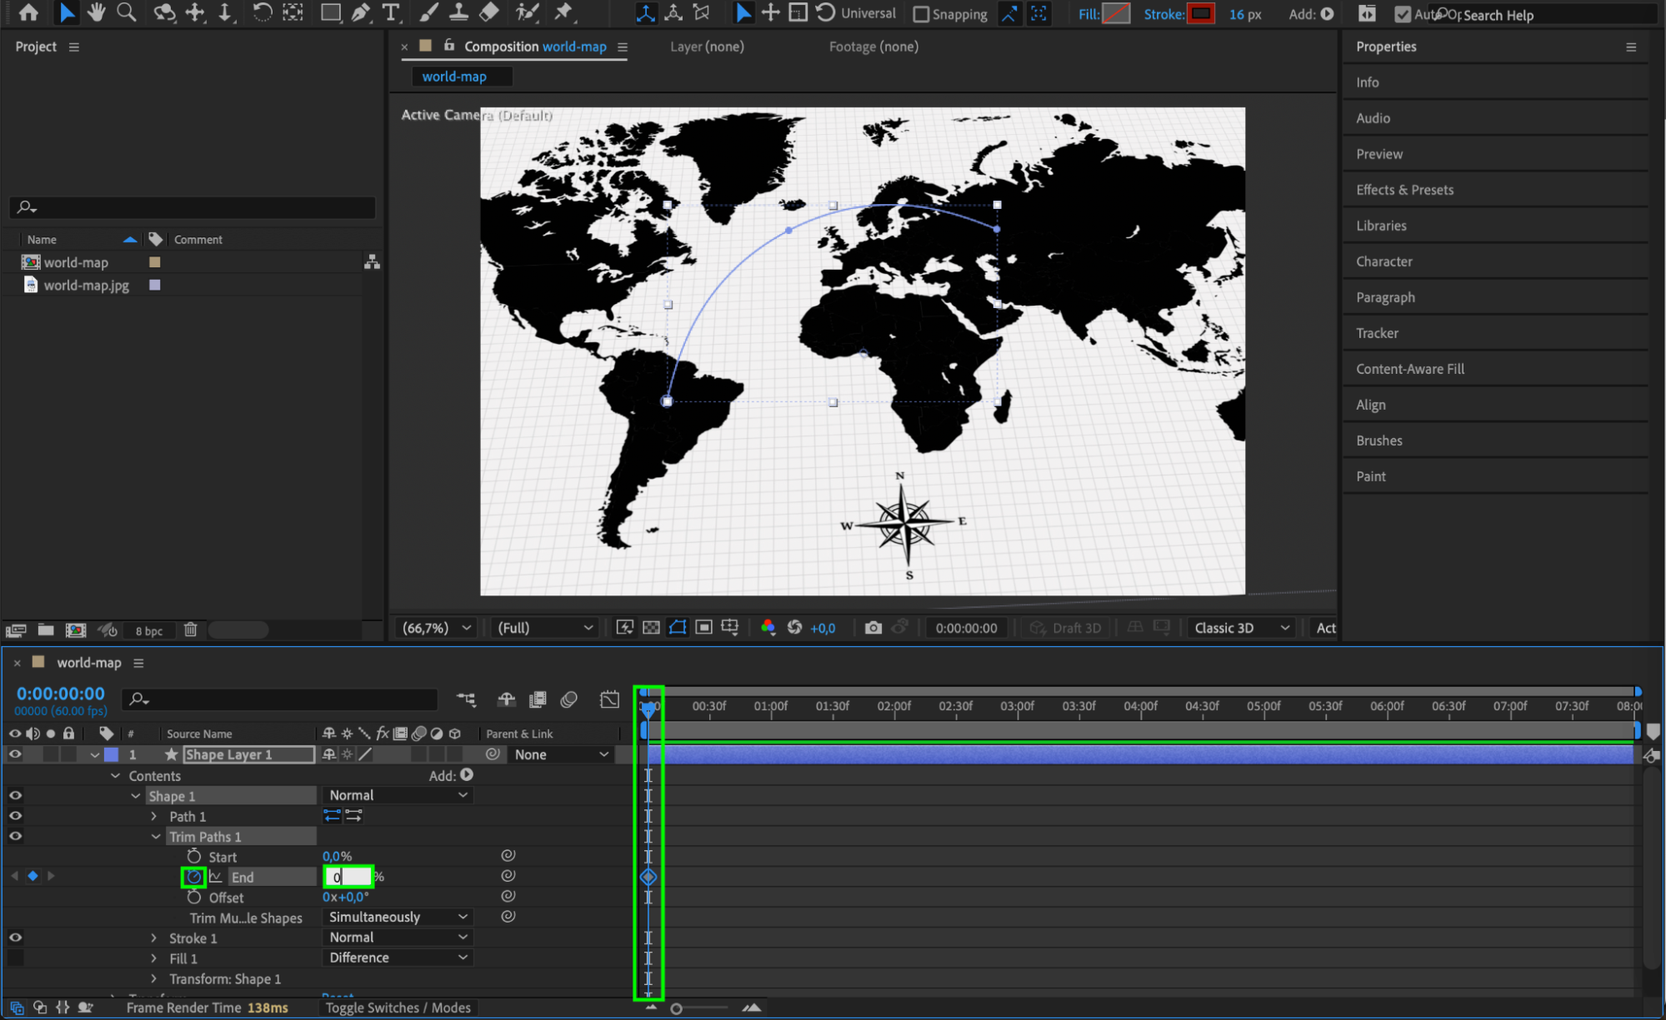Open the Stroke color swatch
This screenshot has width=1666, height=1020.
(x=1200, y=13)
